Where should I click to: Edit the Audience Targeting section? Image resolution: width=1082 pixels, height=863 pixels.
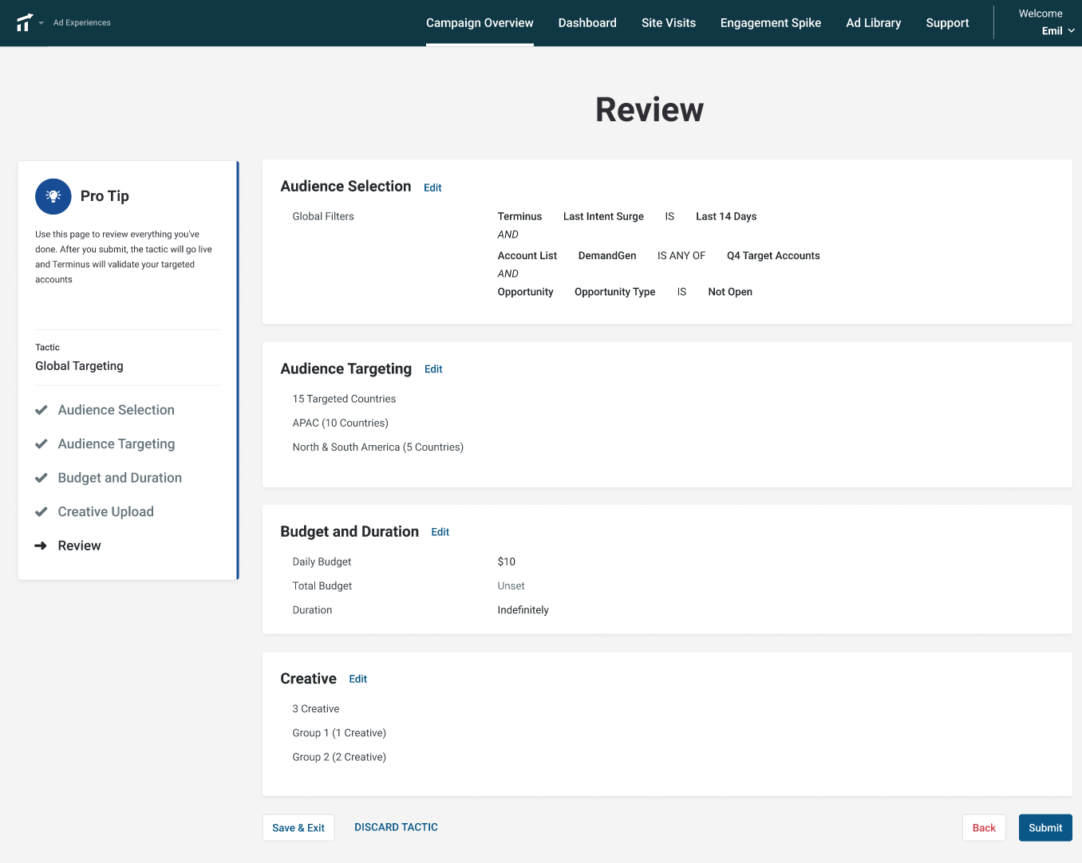tap(433, 369)
